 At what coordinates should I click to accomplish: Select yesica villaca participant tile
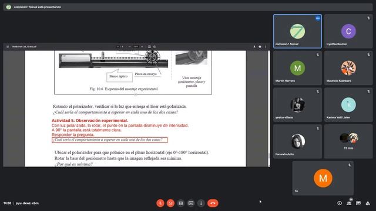[x=297, y=105]
